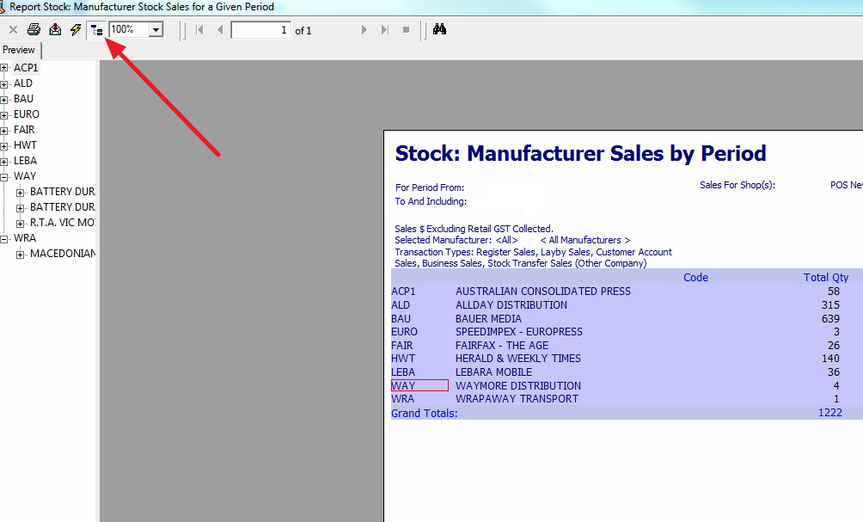Viewport: 863px width, 522px height.
Task: Click WRA code in report table
Action: (x=403, y=399)
